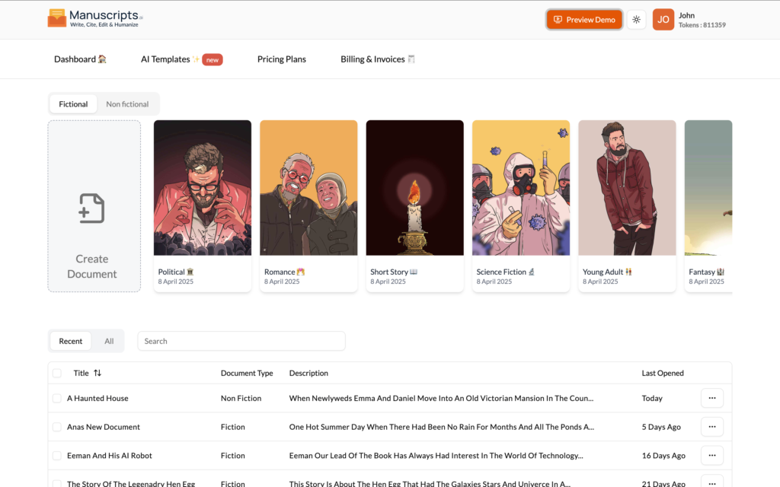Image resolution: width=780 pixels, height=487 pixels.
Task: Check the select-all checkbox in table header
Action: (x=57, y=374)
